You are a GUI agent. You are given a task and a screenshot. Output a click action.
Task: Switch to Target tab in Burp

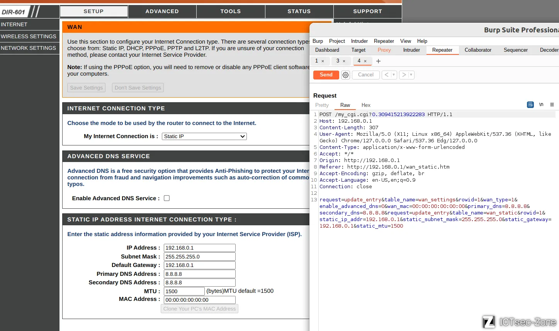click(x=358, y=50)
